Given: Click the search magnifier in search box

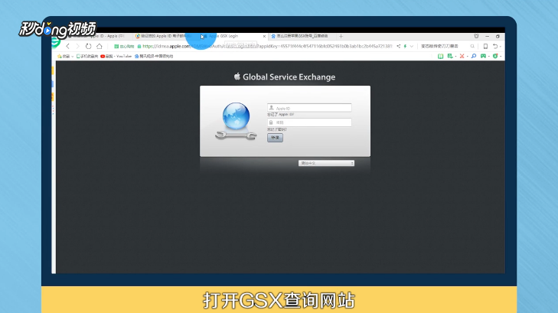Looking at the screenshot, I should (x=472, y=46).
